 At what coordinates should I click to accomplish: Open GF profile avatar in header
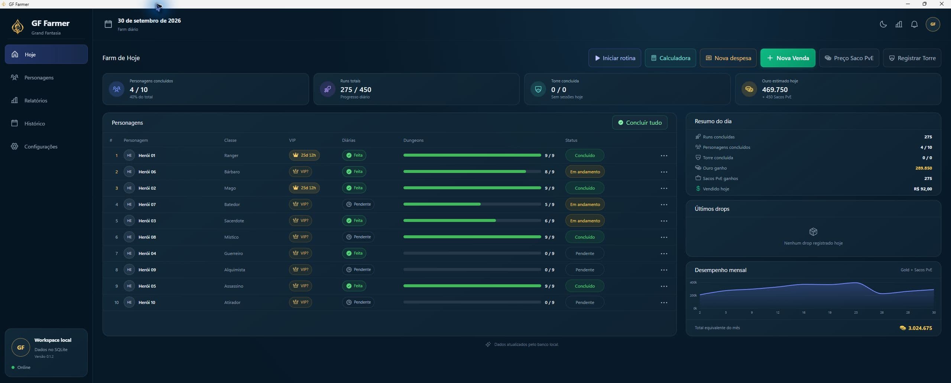pos(933,24)
